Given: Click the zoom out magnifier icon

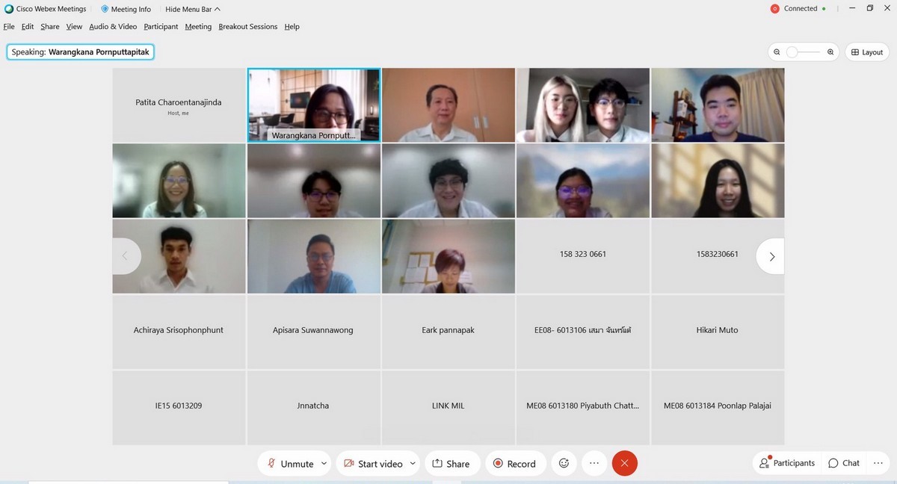Looking at the screenshot, I should pyautogui.click(x=777, y=52).
